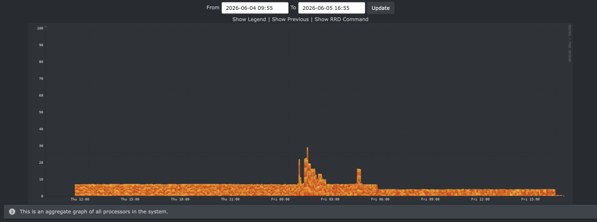Image resolution: width=597 pixels, height=222 pixels.
Task: Click the 'Fri 03:00' axis label
Action: coord(330,199)
